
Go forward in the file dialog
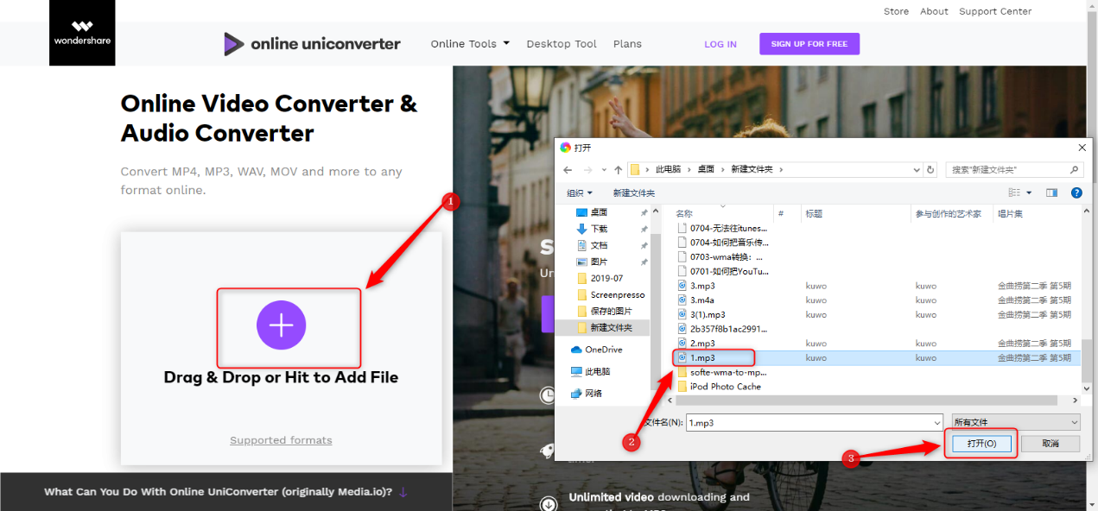[588, 170]
